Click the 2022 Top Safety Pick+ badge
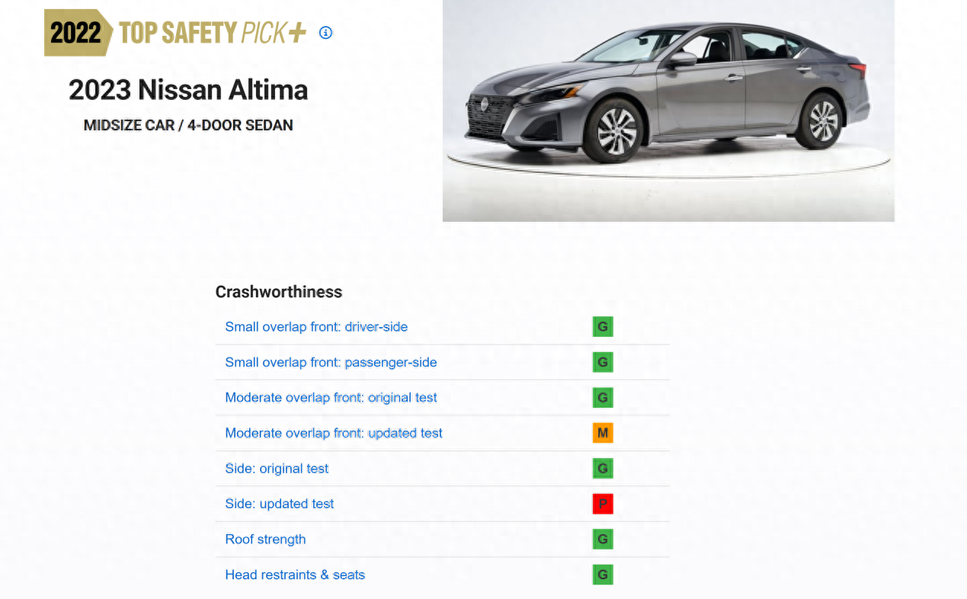Viewport: 967px width, 599px height. pyautogui.click(x=176, y=33)
